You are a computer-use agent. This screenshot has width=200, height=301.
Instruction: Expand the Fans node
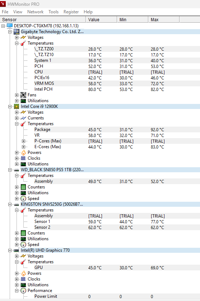17,95
